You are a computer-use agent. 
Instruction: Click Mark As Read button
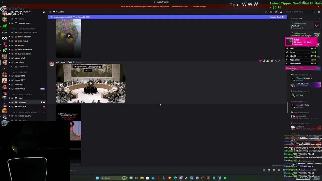[x=276, y=17]
